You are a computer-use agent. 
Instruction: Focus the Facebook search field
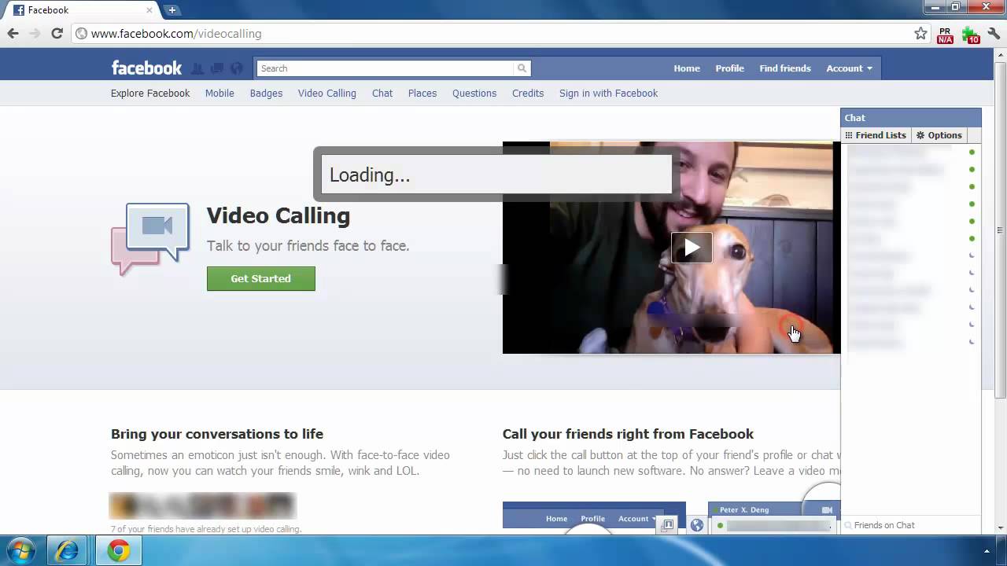pyautogui.click(x=385, y=68)
